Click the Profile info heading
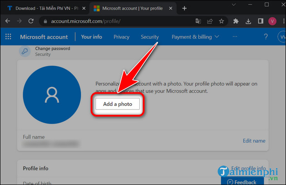 coord(35,168)
